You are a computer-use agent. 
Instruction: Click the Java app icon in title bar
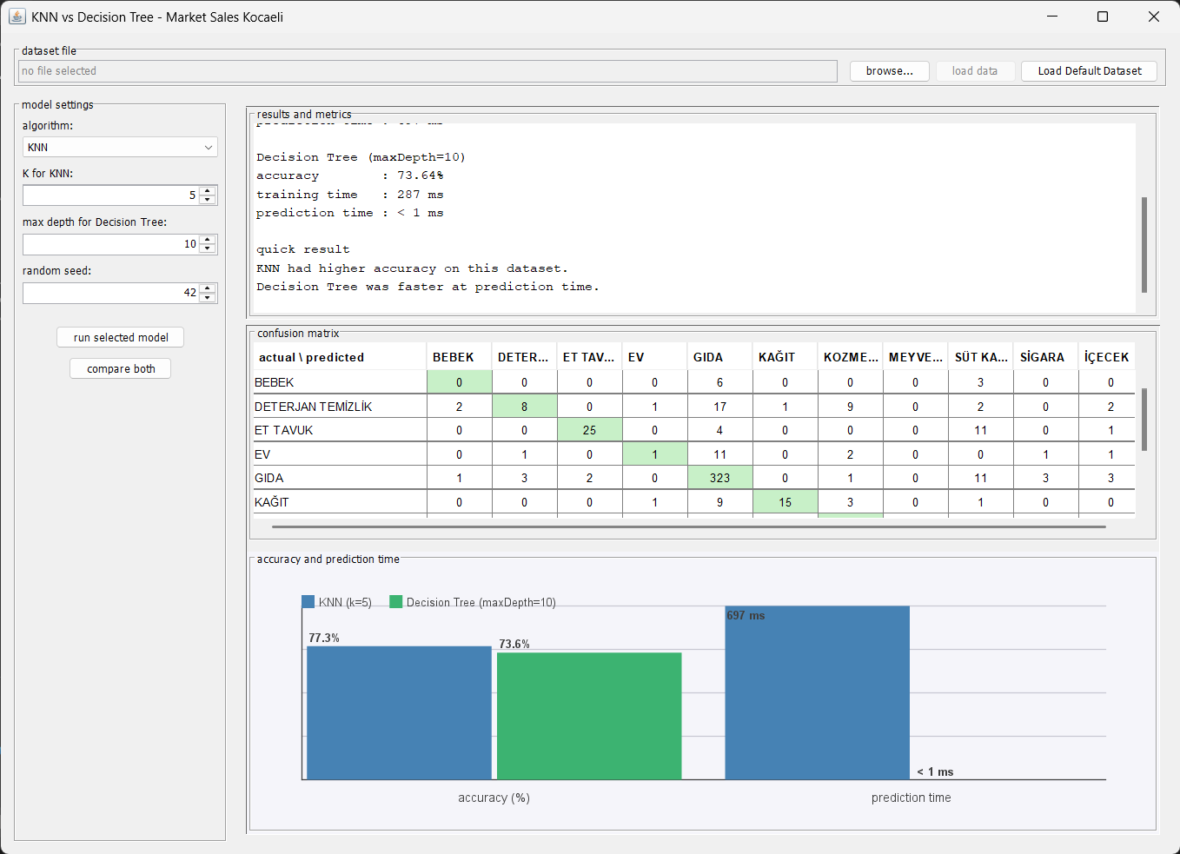click(x=17, y=17)
